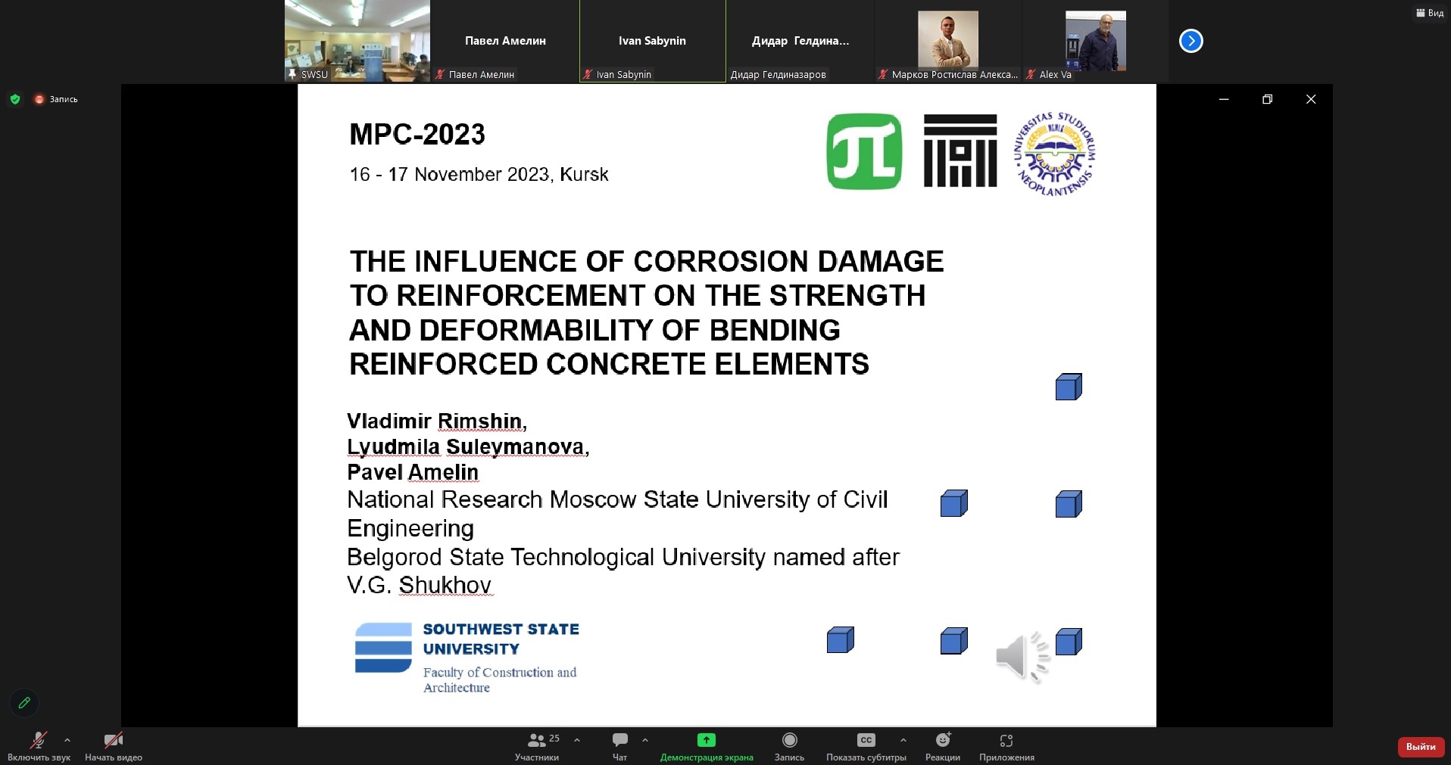Open Реакции reactions menu
This screenshot has height=765, width=1451.
[x=943, y=746]
